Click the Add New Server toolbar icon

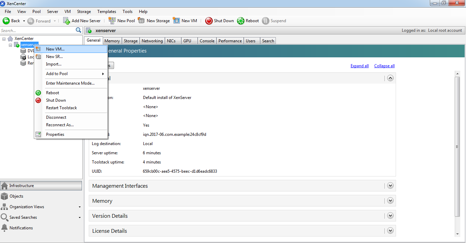click(67, 21)
